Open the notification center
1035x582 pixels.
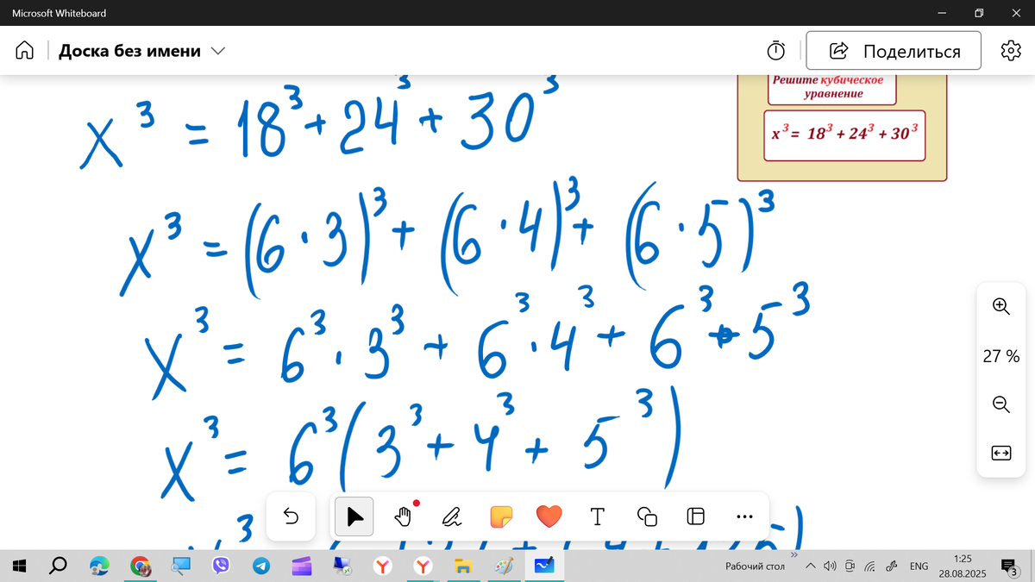click(x=1008, y=566)
